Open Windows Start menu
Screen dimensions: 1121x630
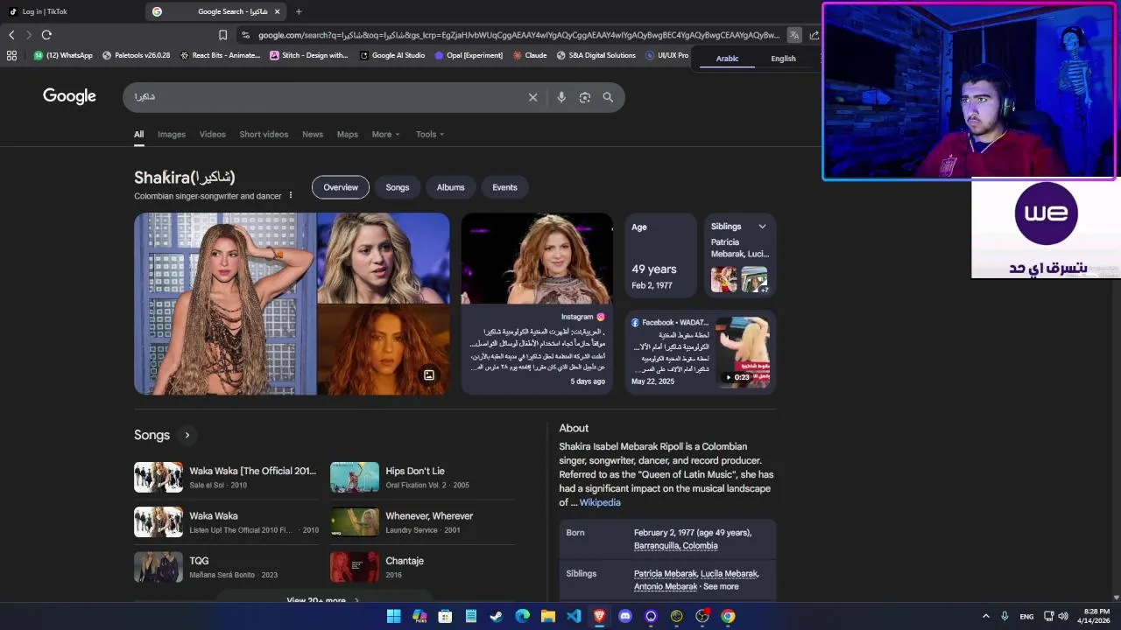tap(393, 616)
